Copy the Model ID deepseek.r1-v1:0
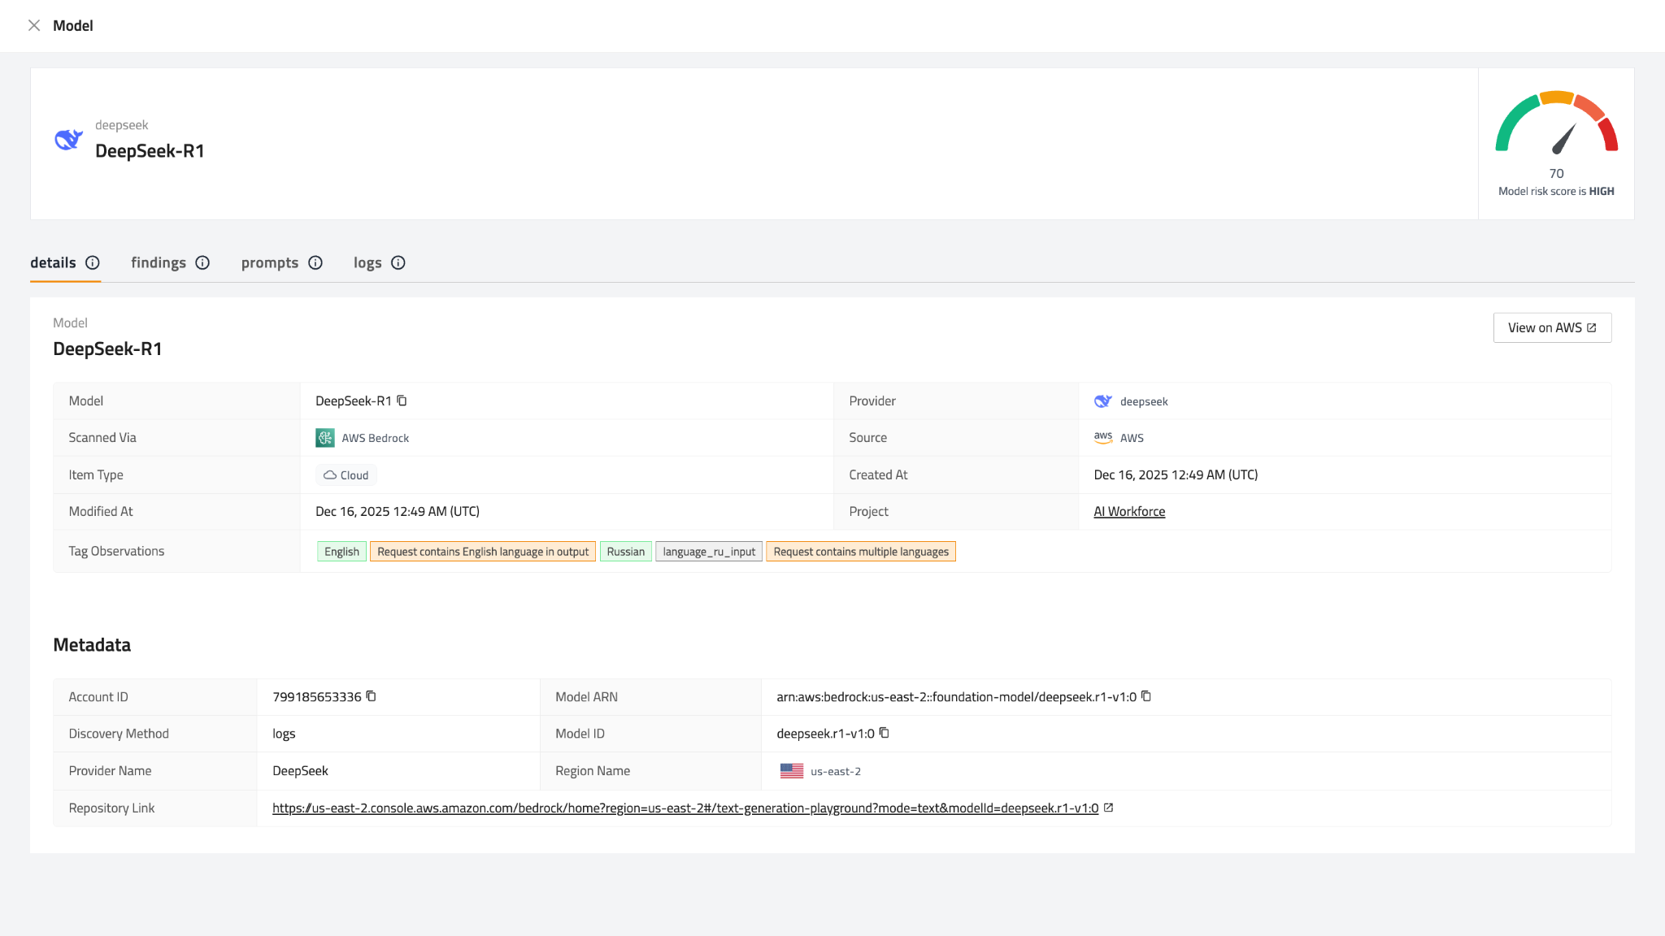This screenshot has width=1665, height=936. (x=885, y=733)
